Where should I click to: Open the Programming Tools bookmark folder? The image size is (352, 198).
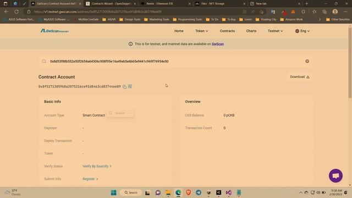point(188,20)
